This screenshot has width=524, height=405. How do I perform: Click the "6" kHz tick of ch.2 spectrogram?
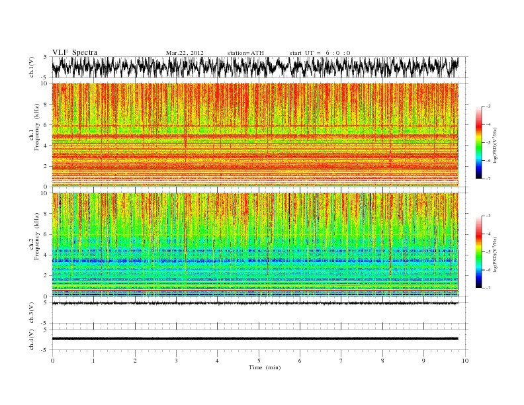pyautogui.click(x=46, y=234)
